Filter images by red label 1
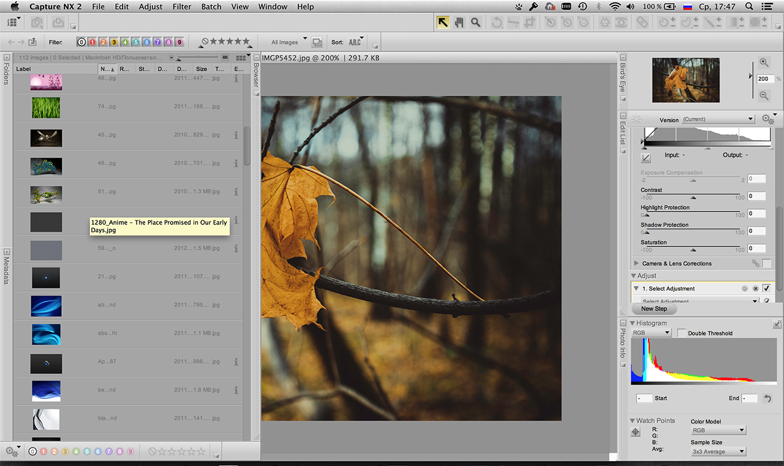The image size is (784, 466). pyautogui.click(x=92, y=42)
